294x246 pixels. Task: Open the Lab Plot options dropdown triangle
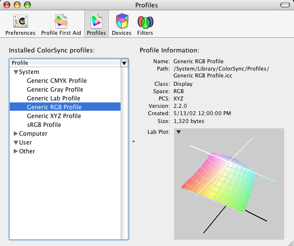pos(178,132)
